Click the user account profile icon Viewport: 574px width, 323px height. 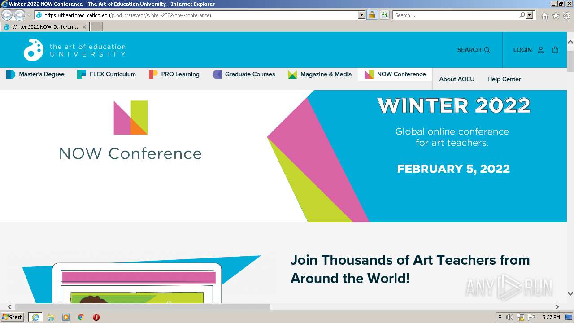click(541, 50)
